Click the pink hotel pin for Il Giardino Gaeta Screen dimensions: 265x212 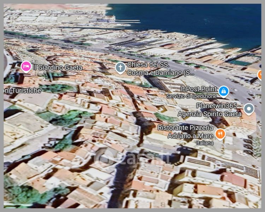[26, 67]
